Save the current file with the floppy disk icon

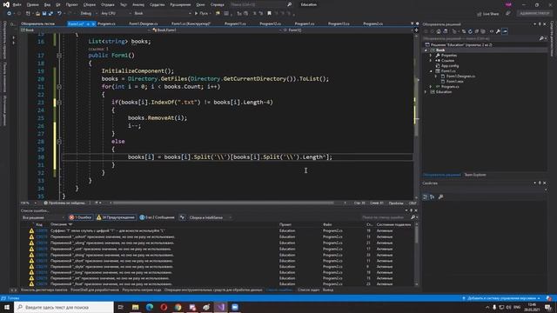(x=44, y=14)
